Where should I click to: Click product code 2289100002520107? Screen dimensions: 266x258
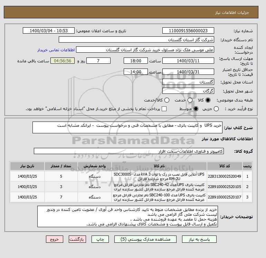pyautogui.click(x=225, y=197)
